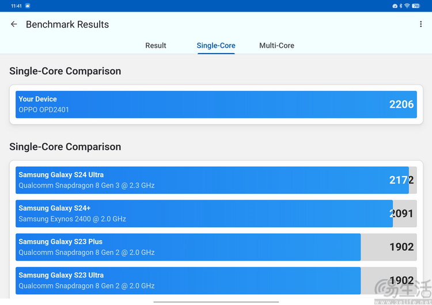The height and width of the screenshot is (305, 432).
Task: Open the three-dot overflow menu
Action: point(420,24)
